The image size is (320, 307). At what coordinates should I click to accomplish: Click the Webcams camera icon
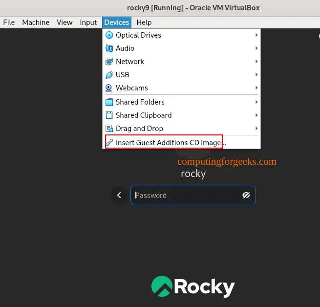click(108, 88)
